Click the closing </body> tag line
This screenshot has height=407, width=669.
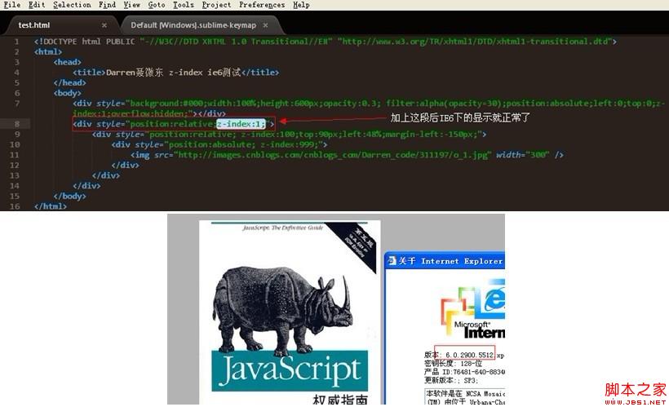pyautogui.click(x=69, y=197)
